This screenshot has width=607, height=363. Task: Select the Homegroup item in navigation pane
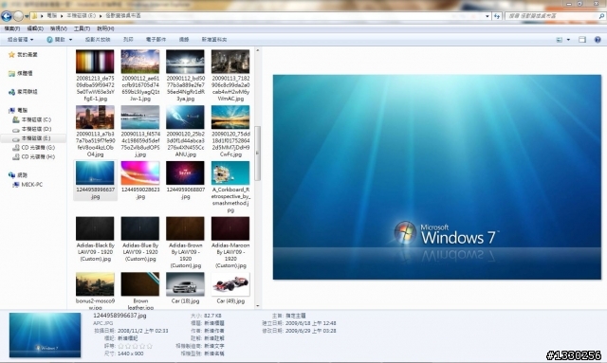(x=23, y=92)
